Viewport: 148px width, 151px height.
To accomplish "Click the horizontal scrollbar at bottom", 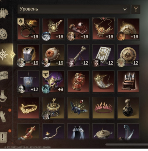I will (127, 144).
